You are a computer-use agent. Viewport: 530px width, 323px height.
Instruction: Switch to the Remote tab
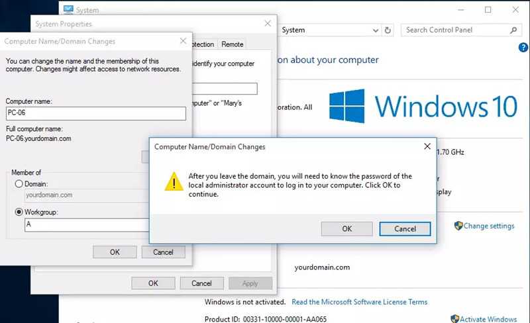click(x=232, y=44)
